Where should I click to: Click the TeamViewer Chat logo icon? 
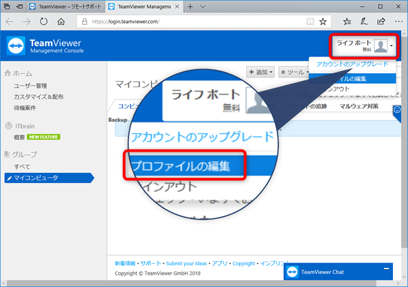click(x=292, y=272)
